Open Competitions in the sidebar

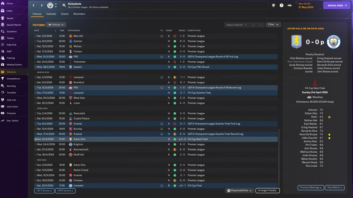pyautogui.click(x=14, y=79)
